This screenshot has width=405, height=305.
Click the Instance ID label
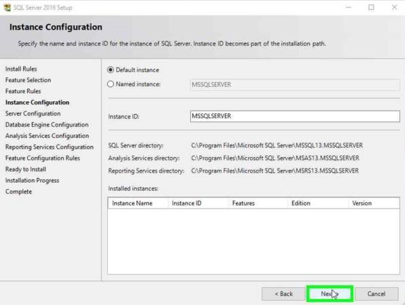click(x=124, y=117)
